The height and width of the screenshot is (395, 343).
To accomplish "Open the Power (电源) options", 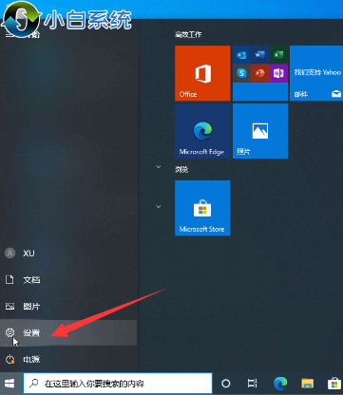I will 68,359.
